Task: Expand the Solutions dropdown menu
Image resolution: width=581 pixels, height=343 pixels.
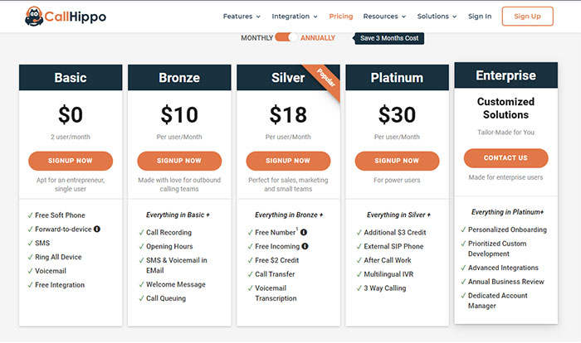Action: (x=437, y=17)
